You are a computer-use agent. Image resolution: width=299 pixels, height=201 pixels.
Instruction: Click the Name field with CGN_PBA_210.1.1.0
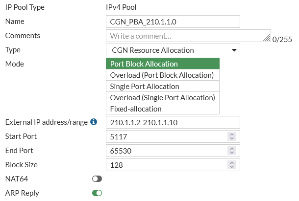point(173,22)
